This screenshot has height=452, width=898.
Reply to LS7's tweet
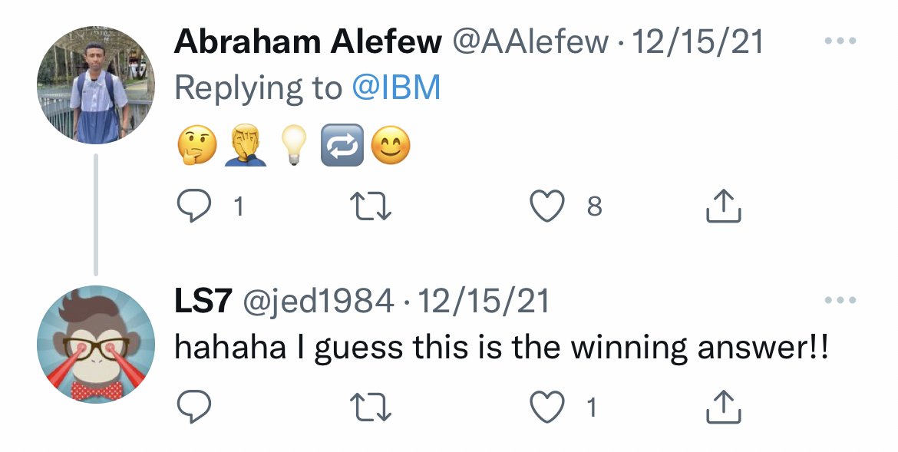[193, 407]
